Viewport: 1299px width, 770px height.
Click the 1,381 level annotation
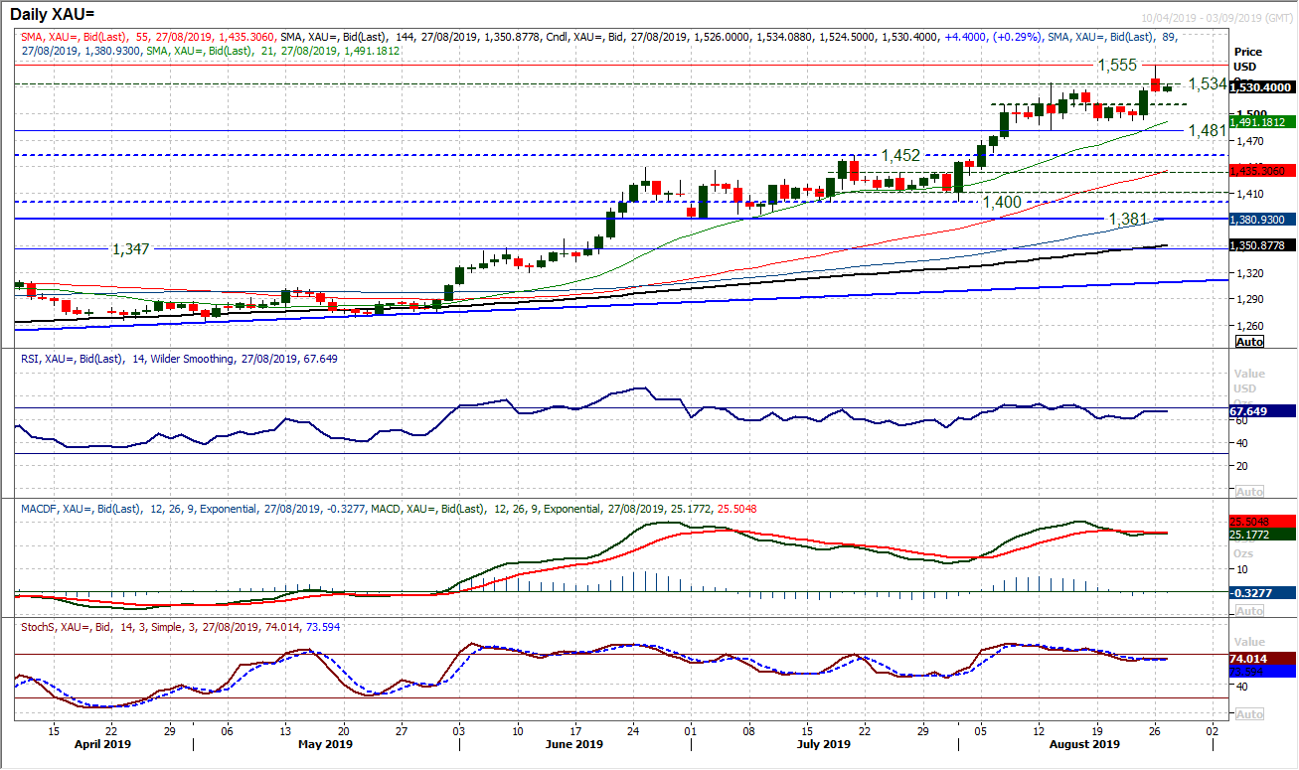click(x=1129, y=219)
